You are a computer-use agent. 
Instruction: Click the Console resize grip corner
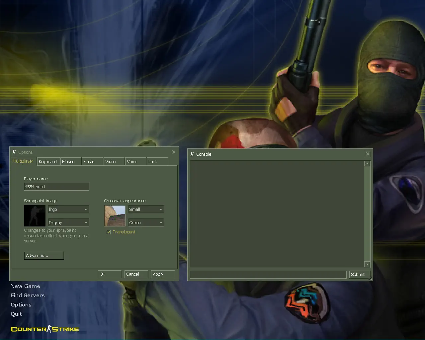coord(370,279)
